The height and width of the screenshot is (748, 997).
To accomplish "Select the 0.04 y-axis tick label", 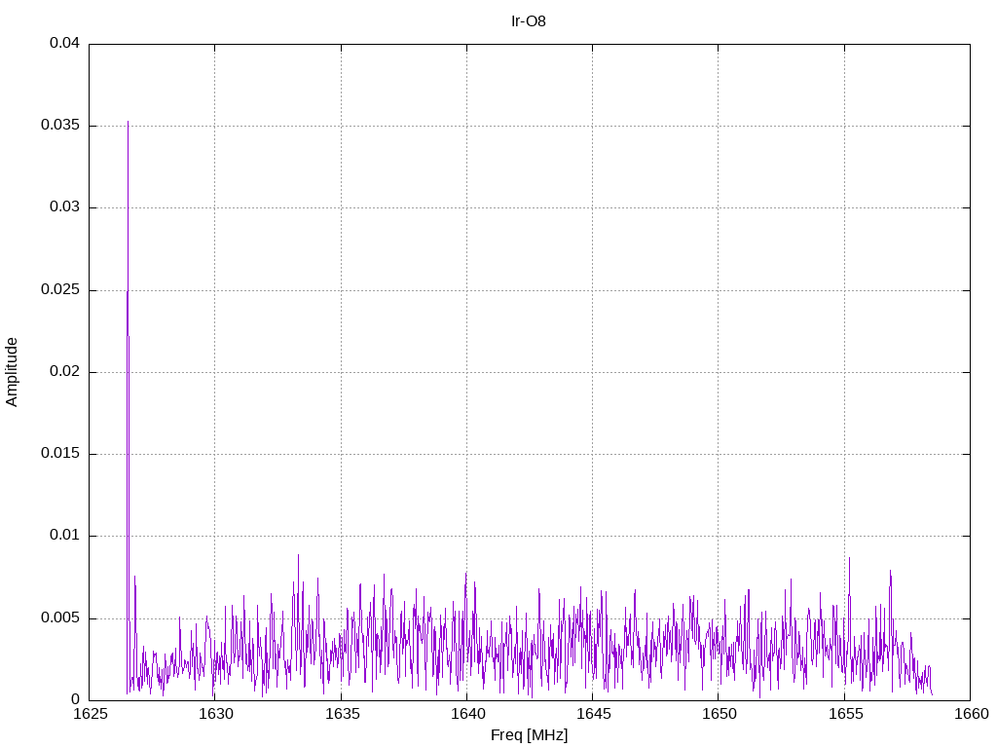I will (x=64, y=44).
